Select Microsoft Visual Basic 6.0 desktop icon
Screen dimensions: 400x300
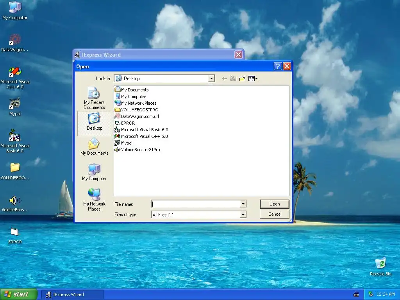[x=15, y=141]
